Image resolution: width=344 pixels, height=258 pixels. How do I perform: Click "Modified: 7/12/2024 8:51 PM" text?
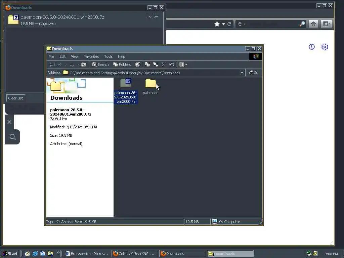click(x=74, y=127)
